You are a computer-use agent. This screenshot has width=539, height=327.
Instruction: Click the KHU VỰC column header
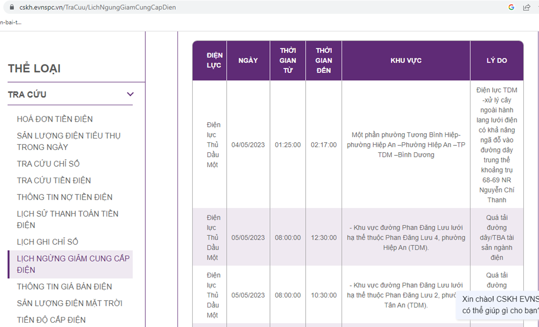tap(406, 61)
